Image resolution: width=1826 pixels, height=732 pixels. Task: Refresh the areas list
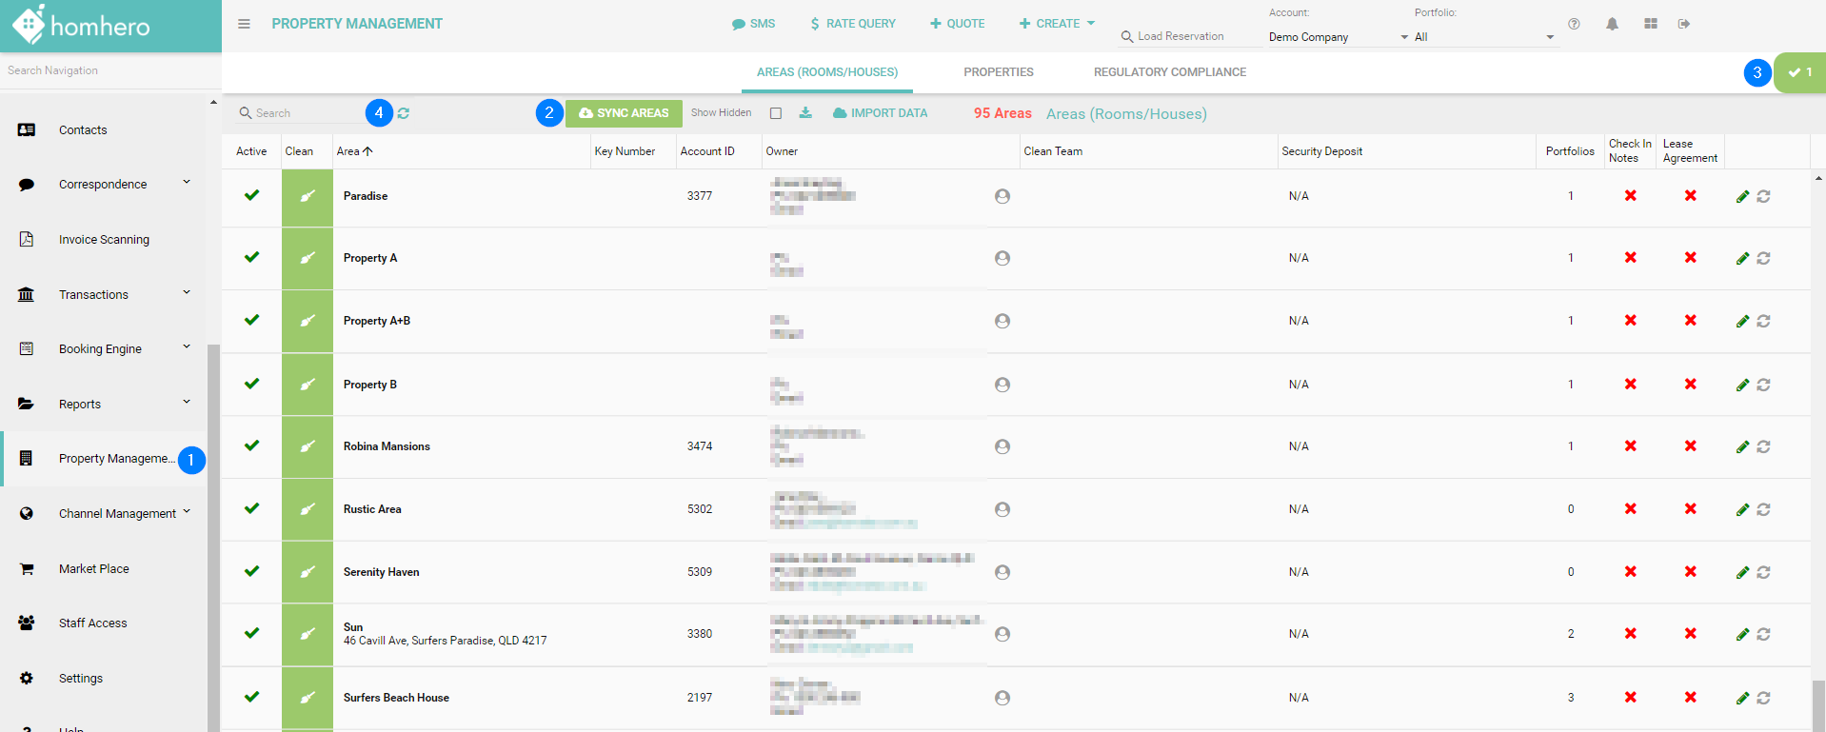(x=404, y=113)
